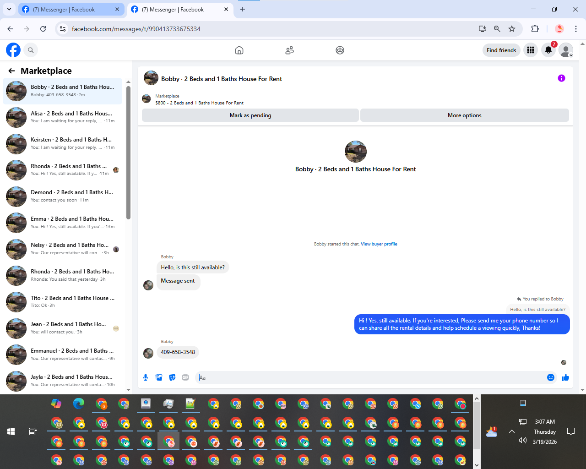Open the View buyer profile link
This screenshot has height=469, width=586.
[379, 244]
